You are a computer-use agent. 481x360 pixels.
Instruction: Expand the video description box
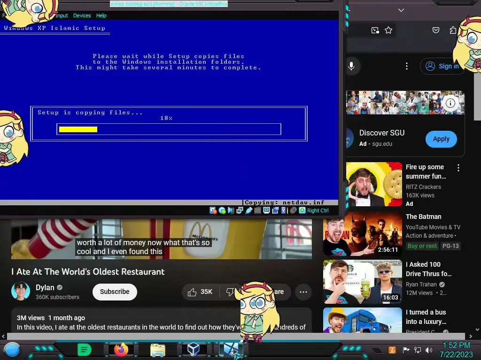tap(162, 321)
